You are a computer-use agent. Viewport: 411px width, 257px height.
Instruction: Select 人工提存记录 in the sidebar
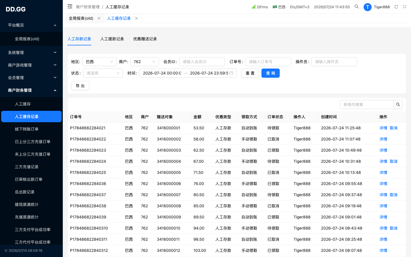click(x=31, y=117)
